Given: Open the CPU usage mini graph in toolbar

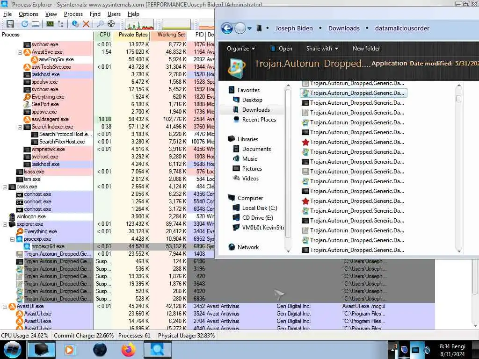Looking at the screenshot, I should point(139,24).
